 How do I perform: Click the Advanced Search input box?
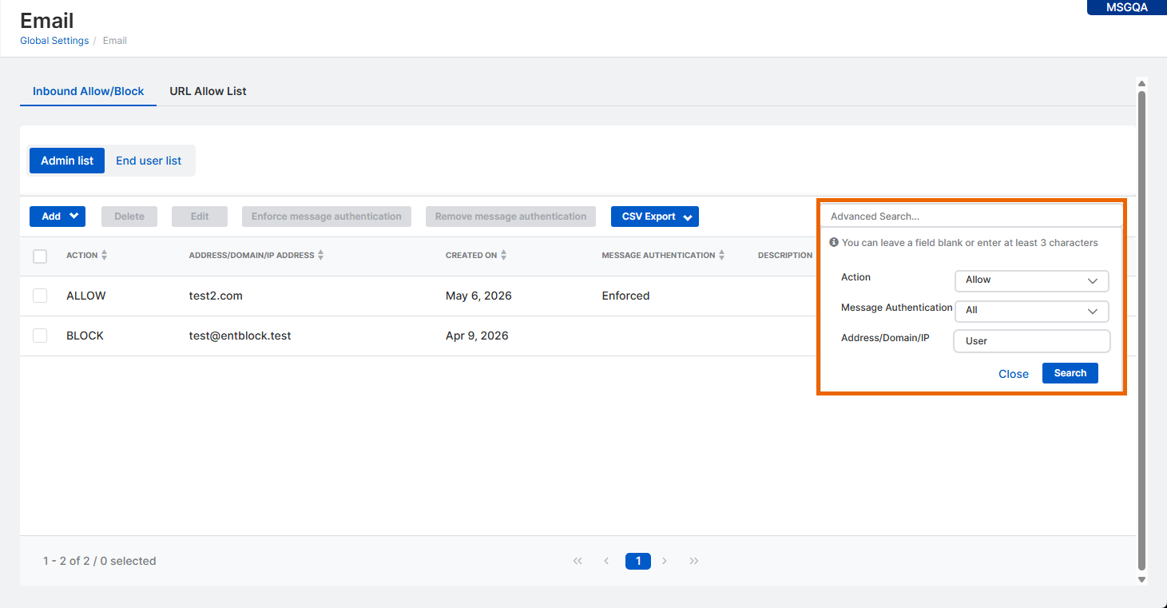click(971, 217)
